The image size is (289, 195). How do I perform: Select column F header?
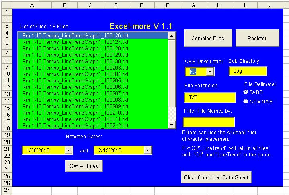(167, 5)
